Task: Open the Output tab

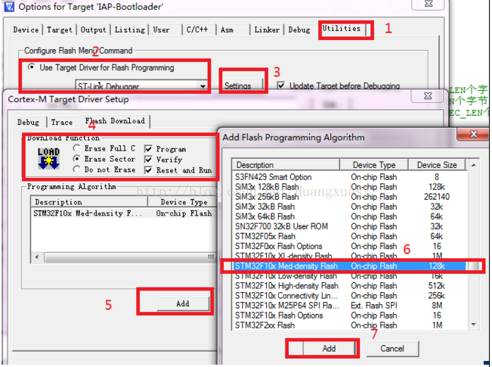Action: coord(93,30)
